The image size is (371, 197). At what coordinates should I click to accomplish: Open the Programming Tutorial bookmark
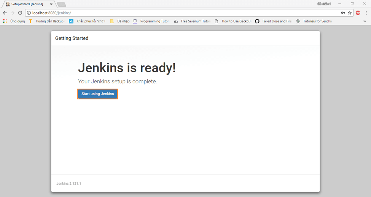point(151,21)
